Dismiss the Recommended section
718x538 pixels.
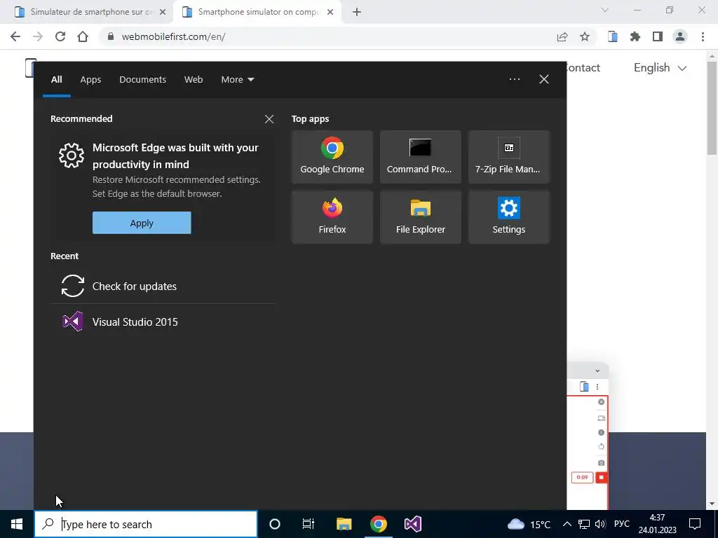[x=269, y=119]
